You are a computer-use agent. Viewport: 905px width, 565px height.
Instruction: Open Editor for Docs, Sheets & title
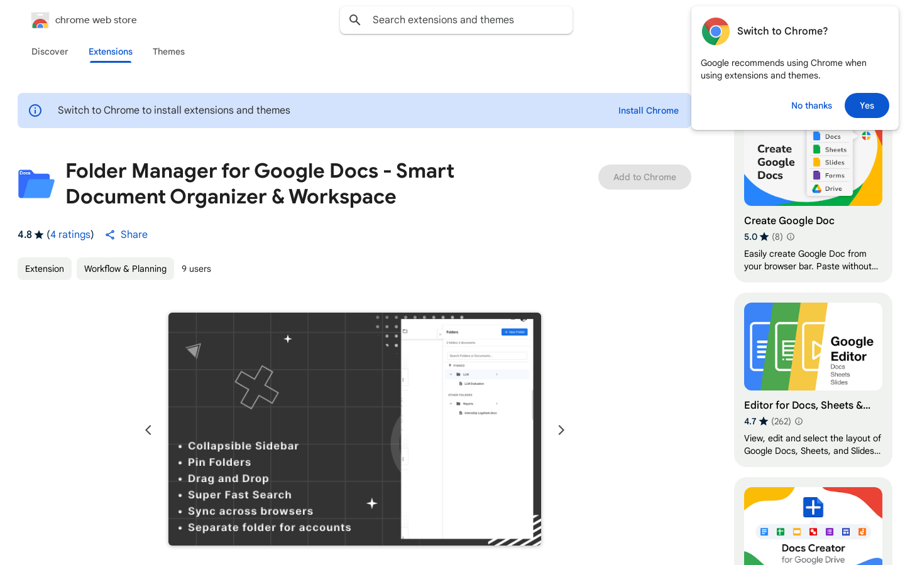click(x=808, y=405)
